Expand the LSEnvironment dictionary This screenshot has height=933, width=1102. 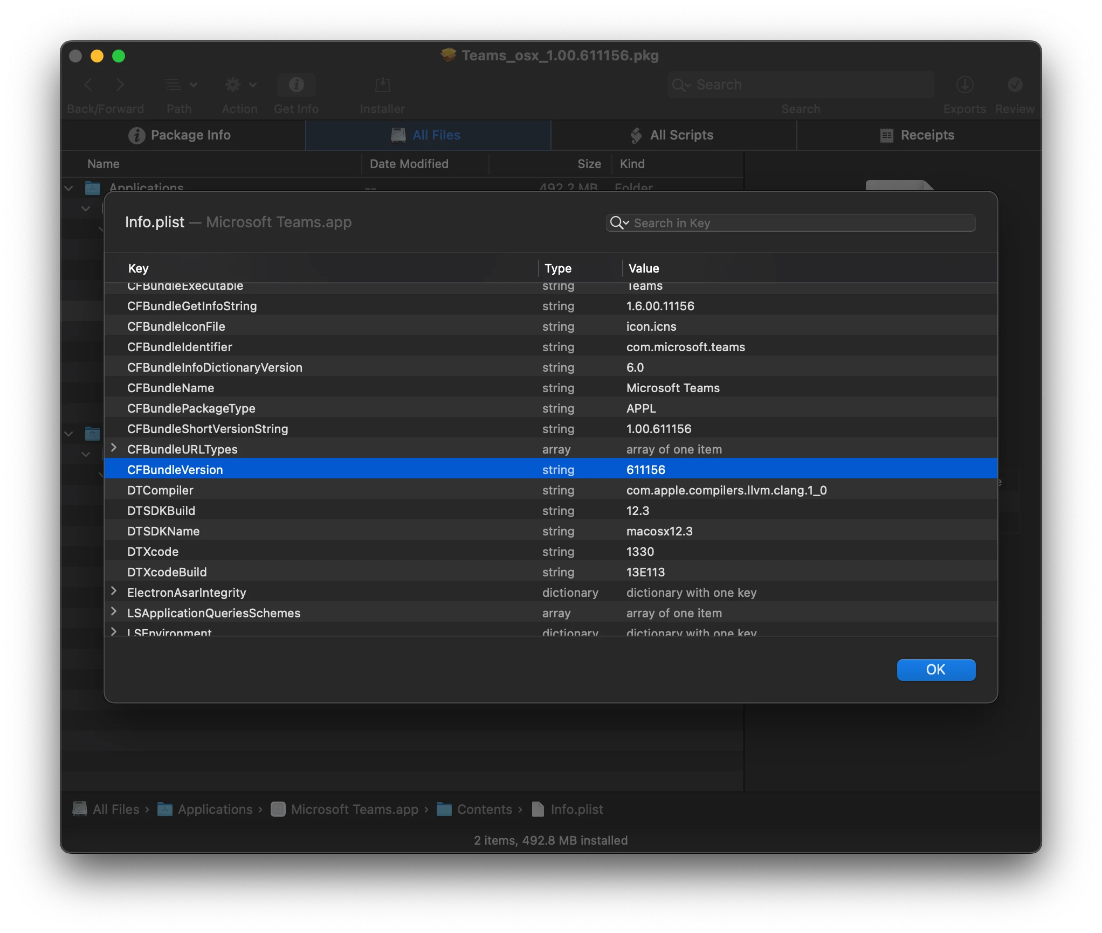tap(114, 631)
